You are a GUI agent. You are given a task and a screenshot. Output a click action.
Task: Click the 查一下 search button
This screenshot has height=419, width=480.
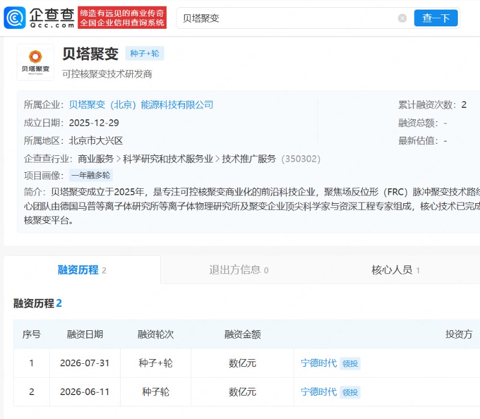[x=436, y=18]
